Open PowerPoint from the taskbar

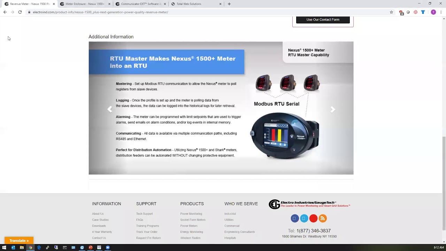[x=91, y=248]
